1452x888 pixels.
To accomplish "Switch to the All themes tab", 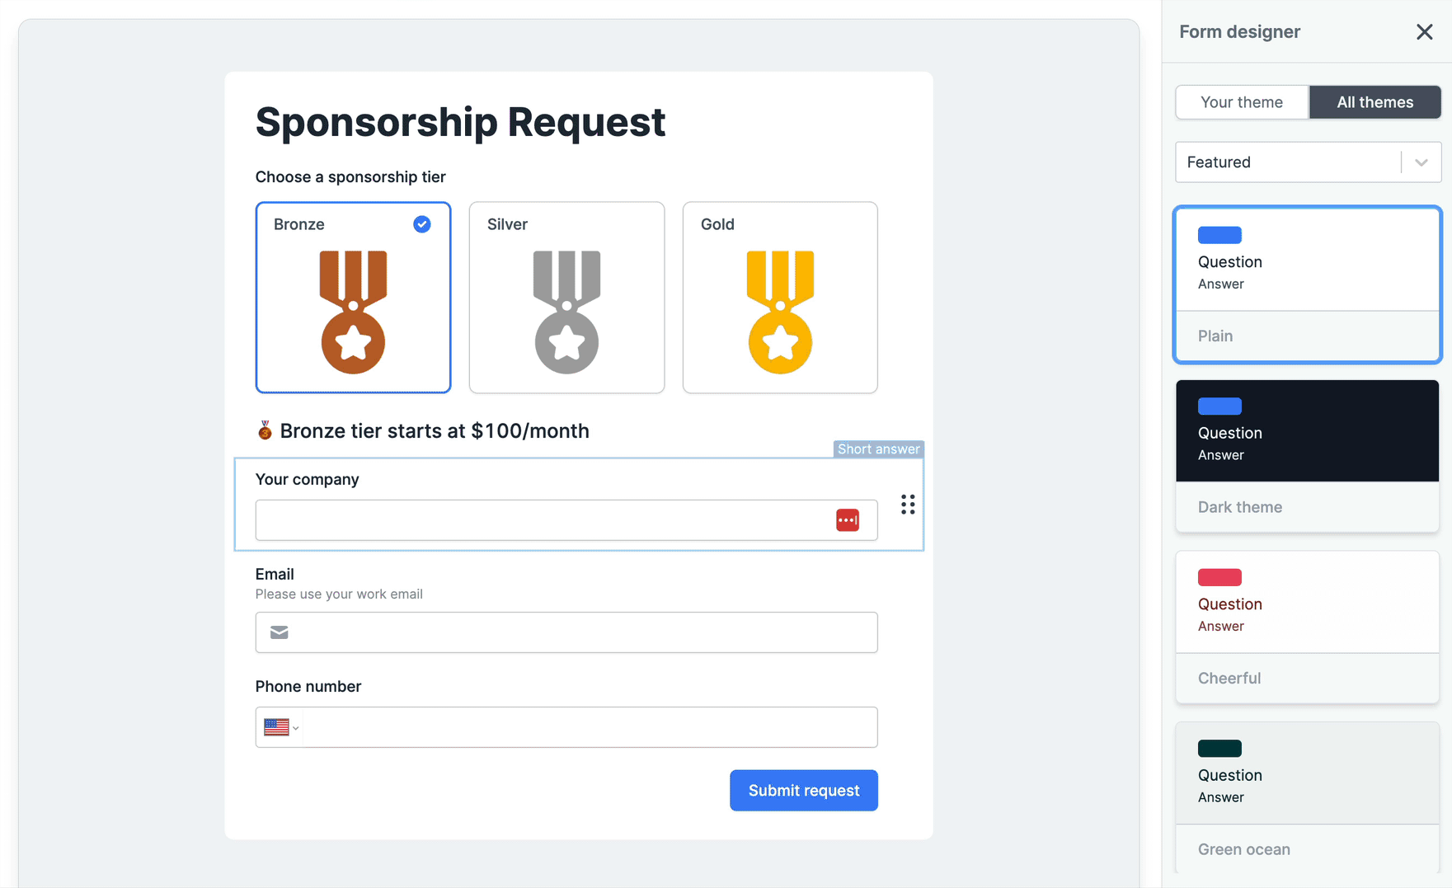I will [x=1374, y=102].
